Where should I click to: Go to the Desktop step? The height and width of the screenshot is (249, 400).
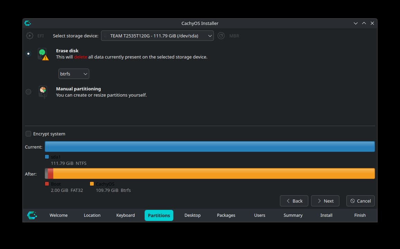(193, 215)
